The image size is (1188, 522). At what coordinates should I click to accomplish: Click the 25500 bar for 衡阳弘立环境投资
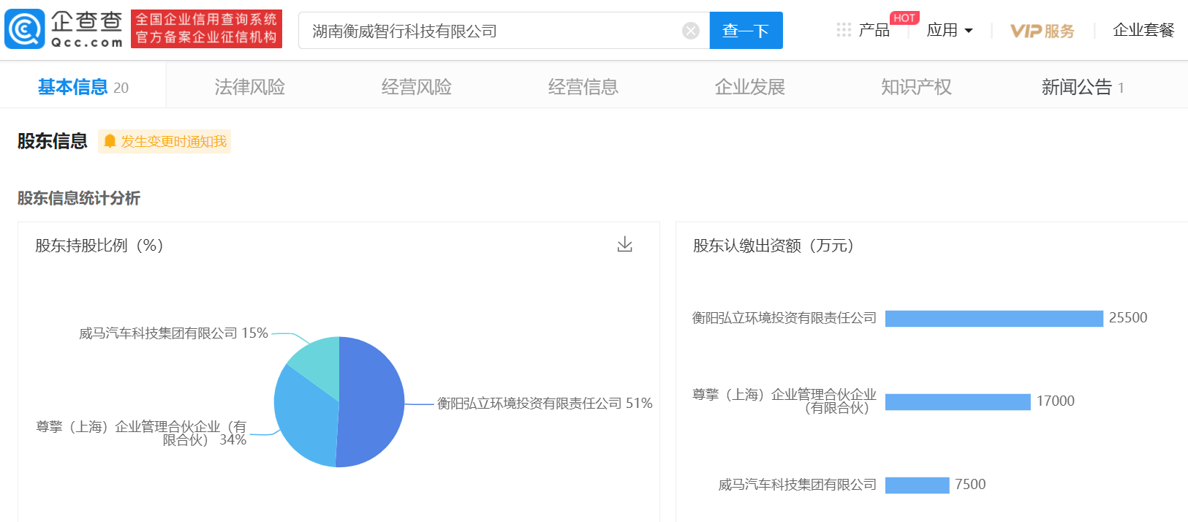pos(994,319)
